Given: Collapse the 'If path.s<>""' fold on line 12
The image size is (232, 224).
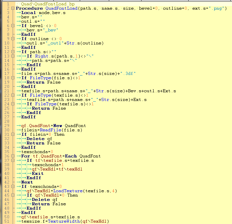Looking at the screenshot, I should pos(13,52).
